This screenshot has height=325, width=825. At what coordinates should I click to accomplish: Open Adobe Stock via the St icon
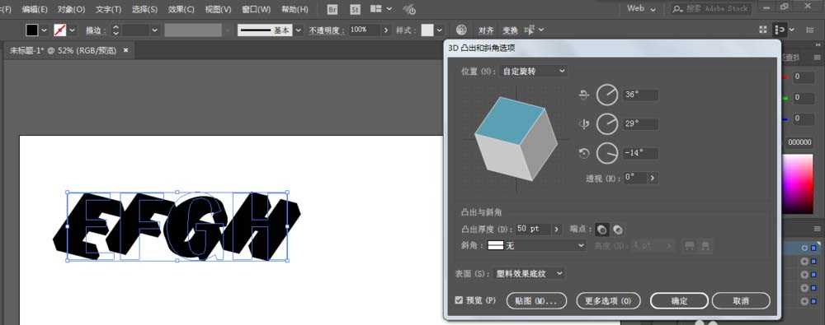(x=355, y=9)
